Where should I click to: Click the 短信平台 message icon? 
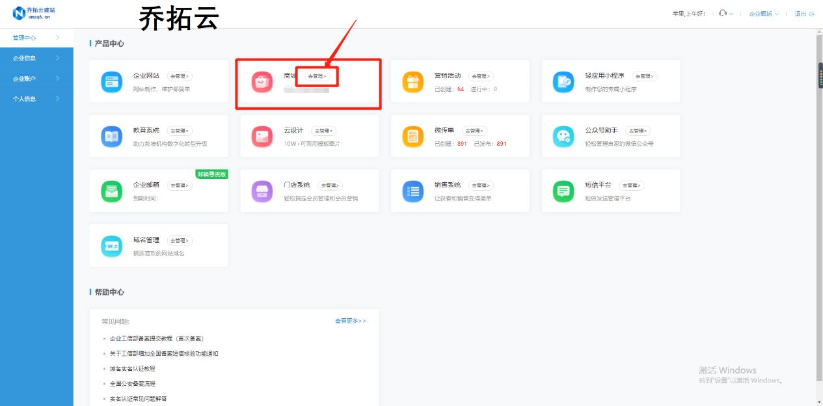coord(562,191)
